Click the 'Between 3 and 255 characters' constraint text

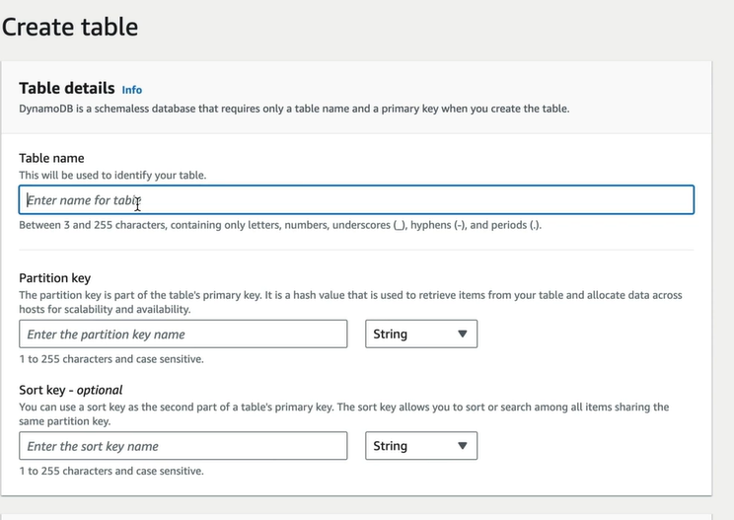pyautogui.click(x=280, y=225)
